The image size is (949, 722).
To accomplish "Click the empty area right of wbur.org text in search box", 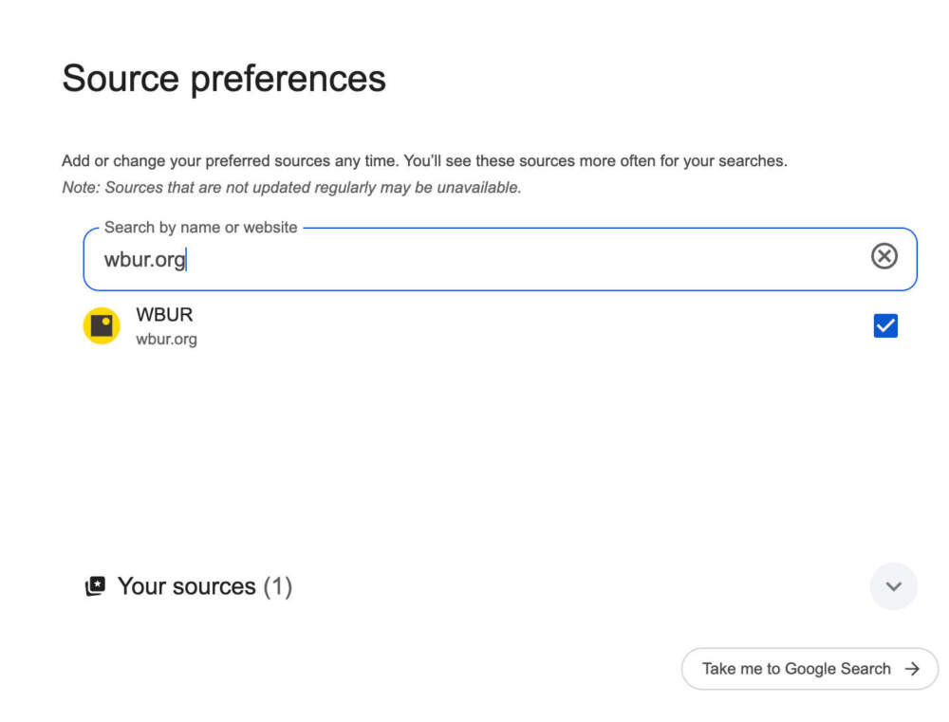I will 522,259.
